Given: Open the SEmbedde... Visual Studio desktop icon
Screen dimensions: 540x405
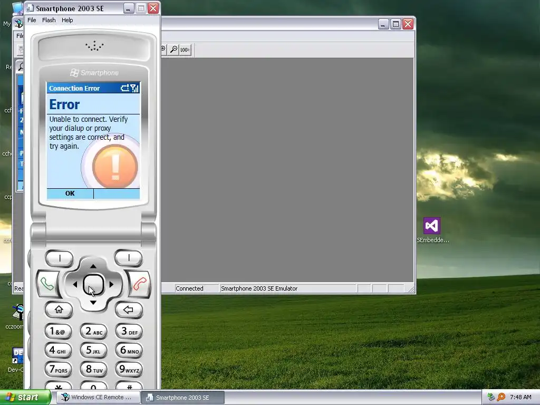Looking at the screenshot, I should [x=432, y=230].
